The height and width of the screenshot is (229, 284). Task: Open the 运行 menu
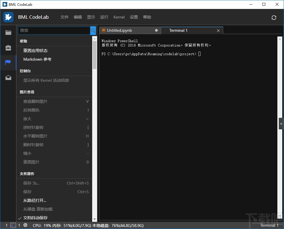click(x=104, y=17)
